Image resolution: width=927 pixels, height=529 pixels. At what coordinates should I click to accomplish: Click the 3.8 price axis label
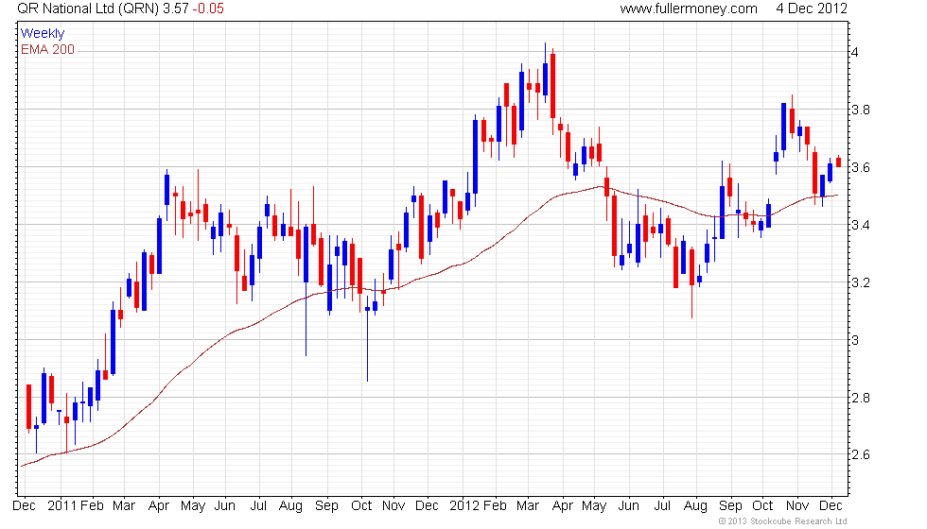(x=860, y=110)
